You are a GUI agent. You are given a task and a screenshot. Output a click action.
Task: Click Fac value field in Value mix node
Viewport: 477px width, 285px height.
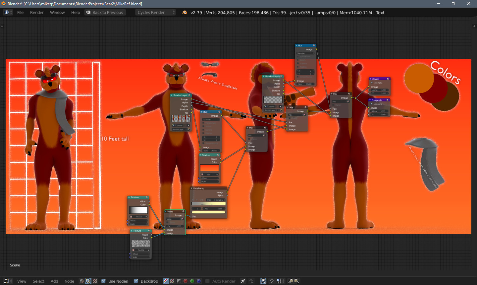[175, 226]
